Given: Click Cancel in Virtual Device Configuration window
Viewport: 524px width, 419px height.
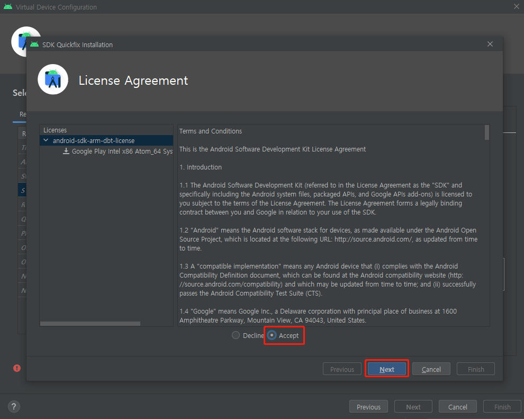Looking at the screenshot, I should (458, 407).
